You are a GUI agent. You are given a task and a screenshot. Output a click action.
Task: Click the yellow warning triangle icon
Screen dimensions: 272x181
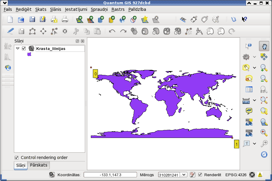point(260,175)
